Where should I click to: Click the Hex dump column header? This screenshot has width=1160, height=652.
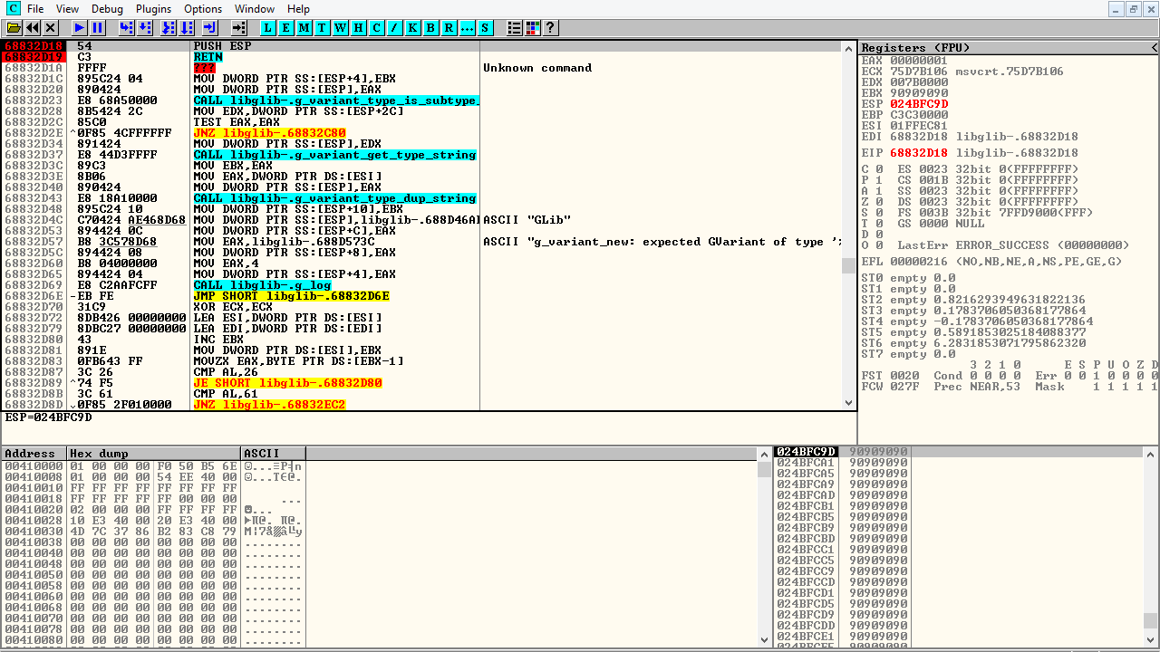tap(153, 453)
